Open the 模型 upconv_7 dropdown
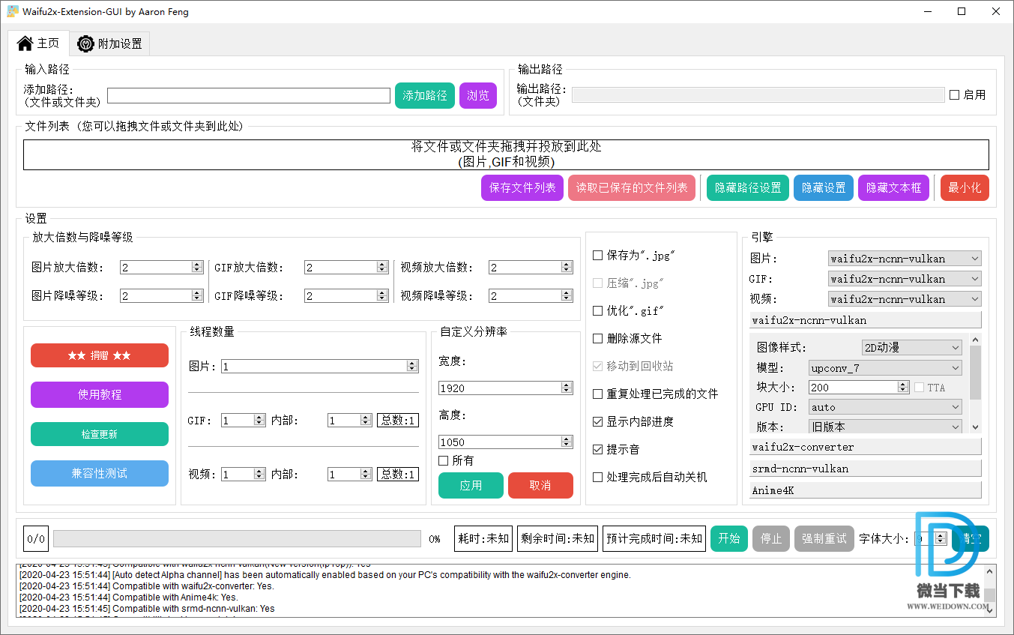Viewport: 1014px width, 635px height. (x=885, y=367)
